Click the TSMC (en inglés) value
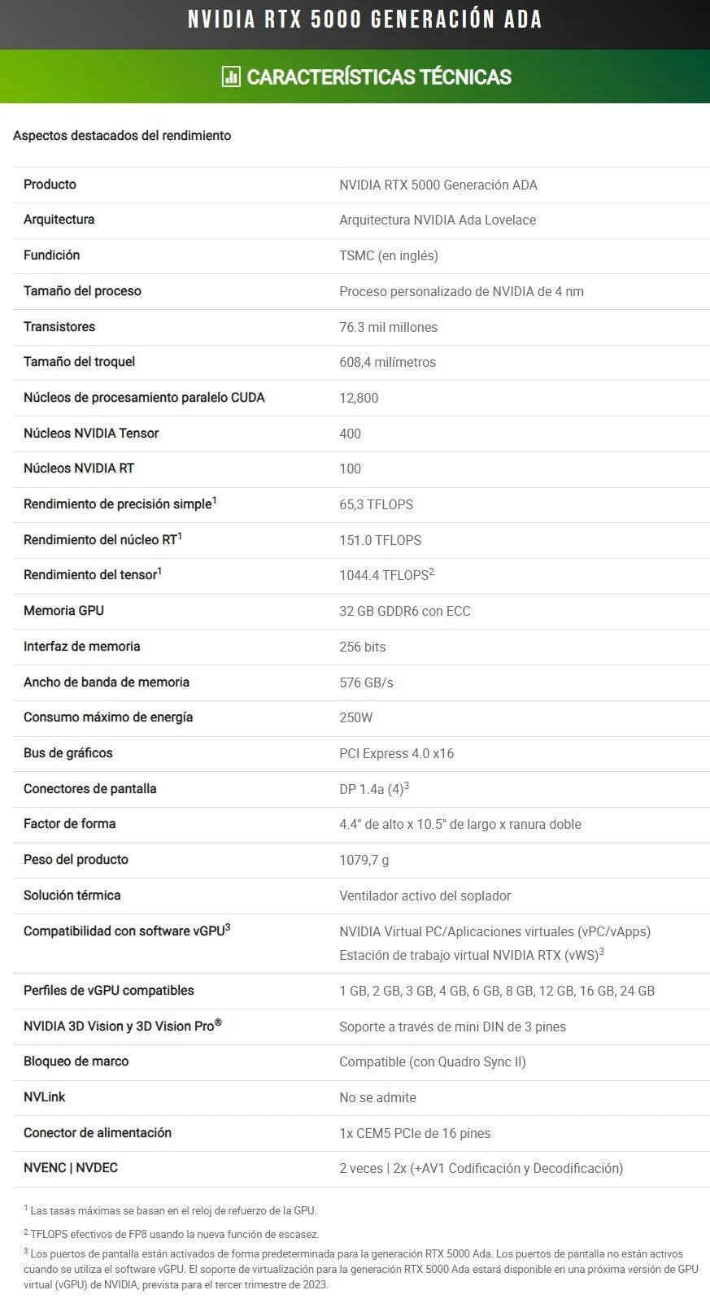 389,256
